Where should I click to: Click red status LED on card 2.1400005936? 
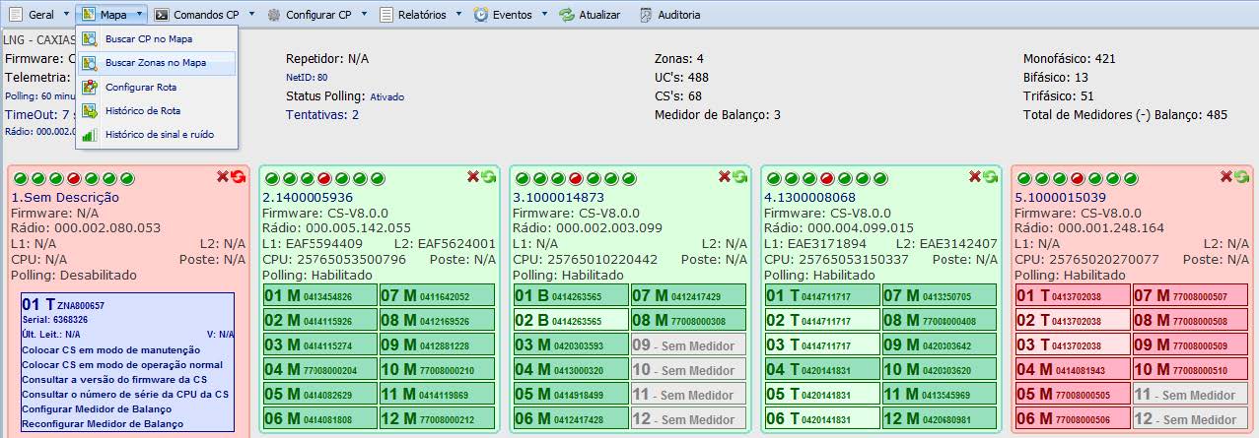[321, 179]
